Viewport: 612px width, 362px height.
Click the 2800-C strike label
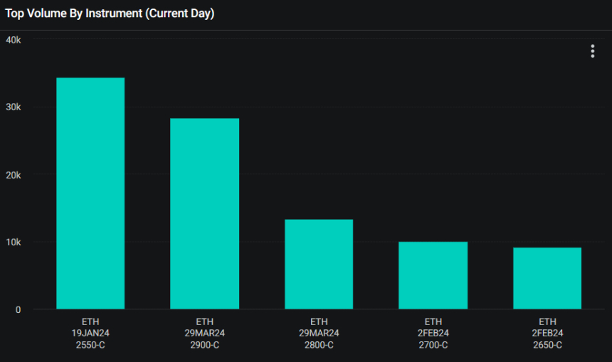pos(319,345)
